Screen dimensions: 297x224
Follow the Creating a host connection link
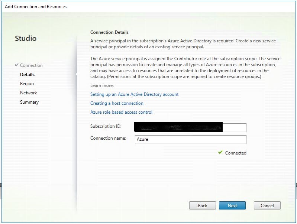(117, 103)
